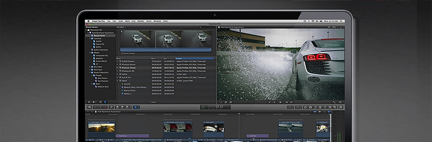Screen dimensions: 432x142
Task: Open the effects browser icon
Action: (305, 107)
